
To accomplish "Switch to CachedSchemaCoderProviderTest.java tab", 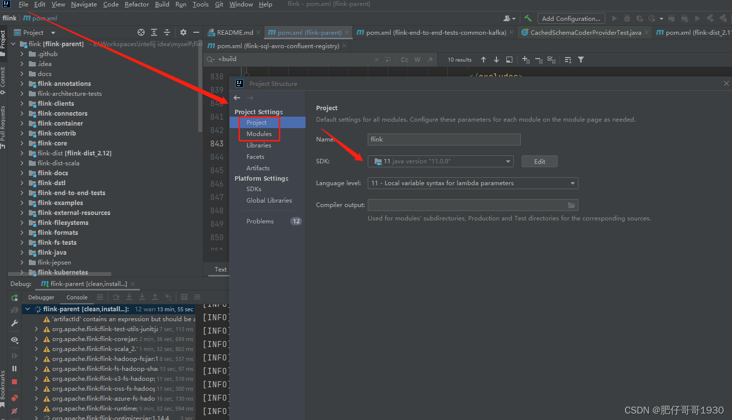I will tap(586, 33).
